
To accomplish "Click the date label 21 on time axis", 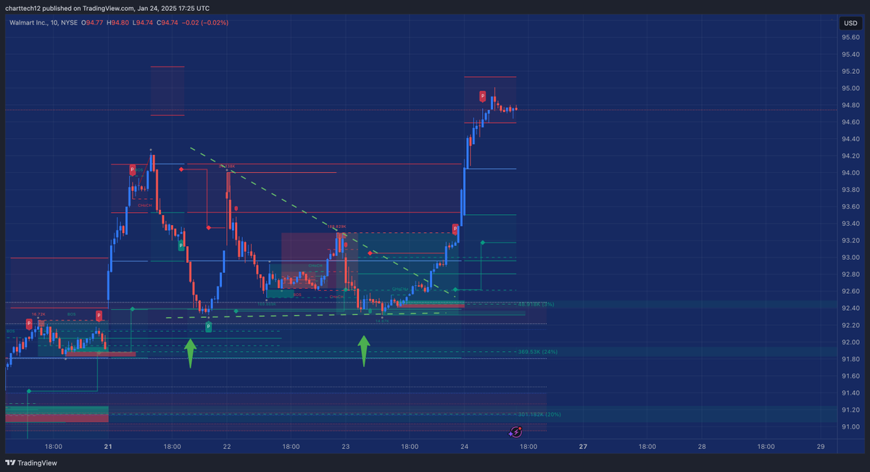I will [x=108, y=447].
